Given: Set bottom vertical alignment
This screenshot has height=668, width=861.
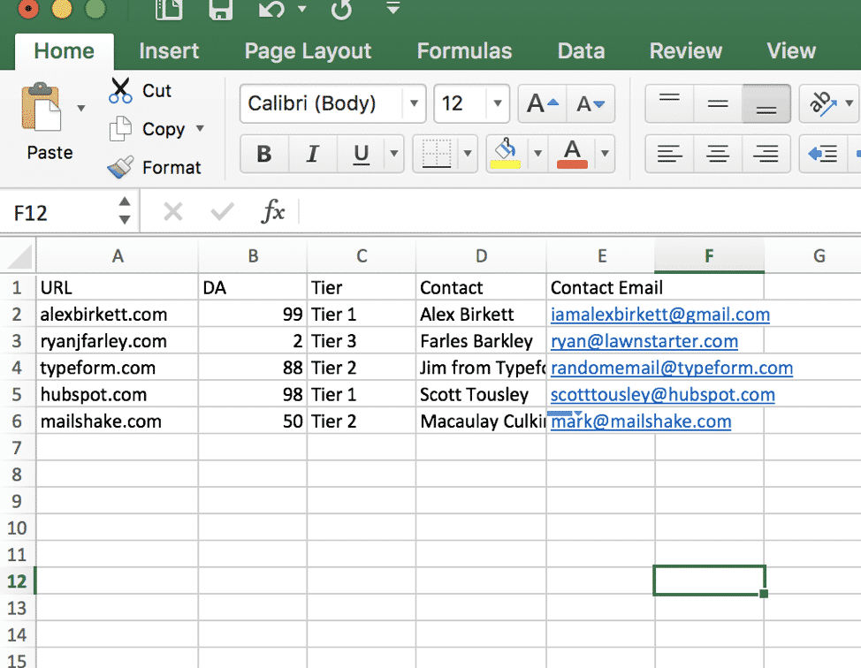Looking at the screenshot, I should [x=766, y=103].
